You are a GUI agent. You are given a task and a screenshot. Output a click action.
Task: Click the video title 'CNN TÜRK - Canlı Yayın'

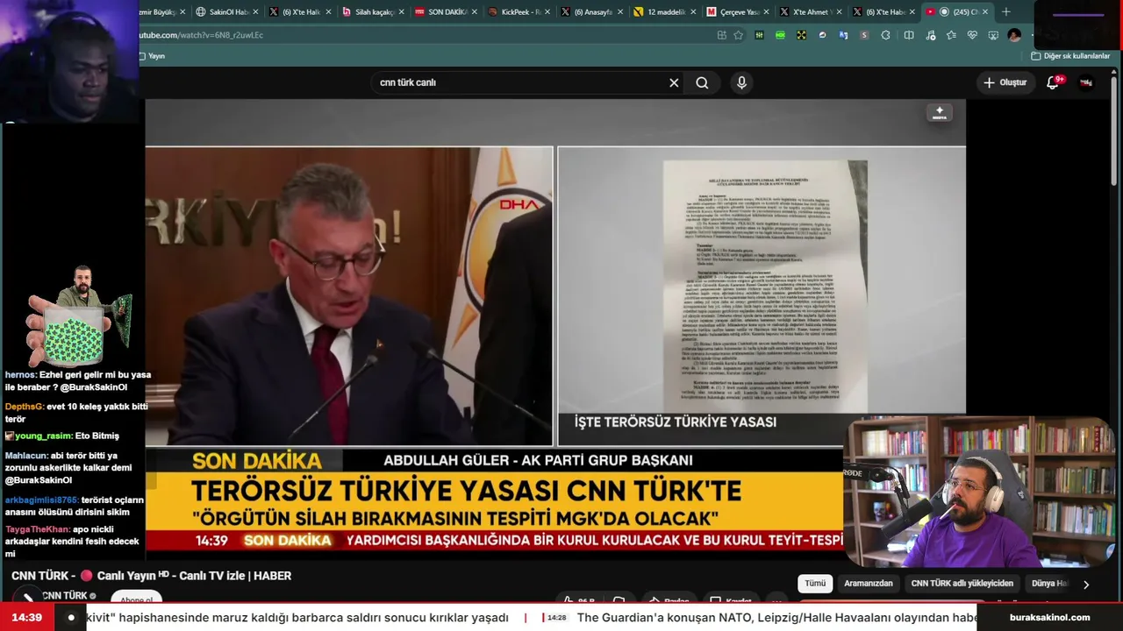(x=151, y=576)
